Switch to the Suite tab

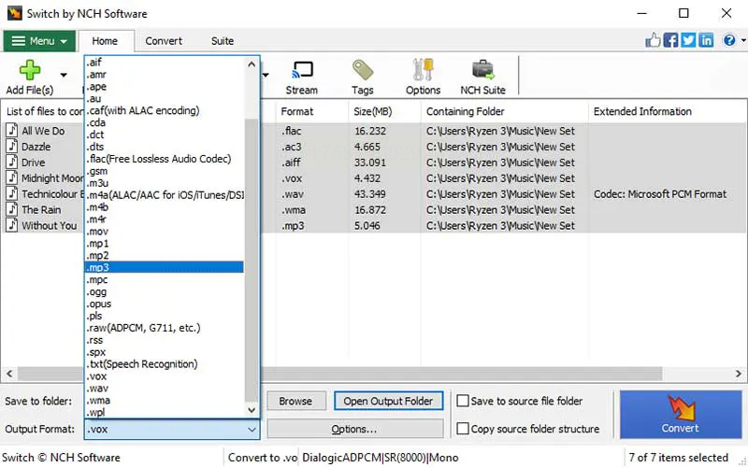tap(223, 41)
